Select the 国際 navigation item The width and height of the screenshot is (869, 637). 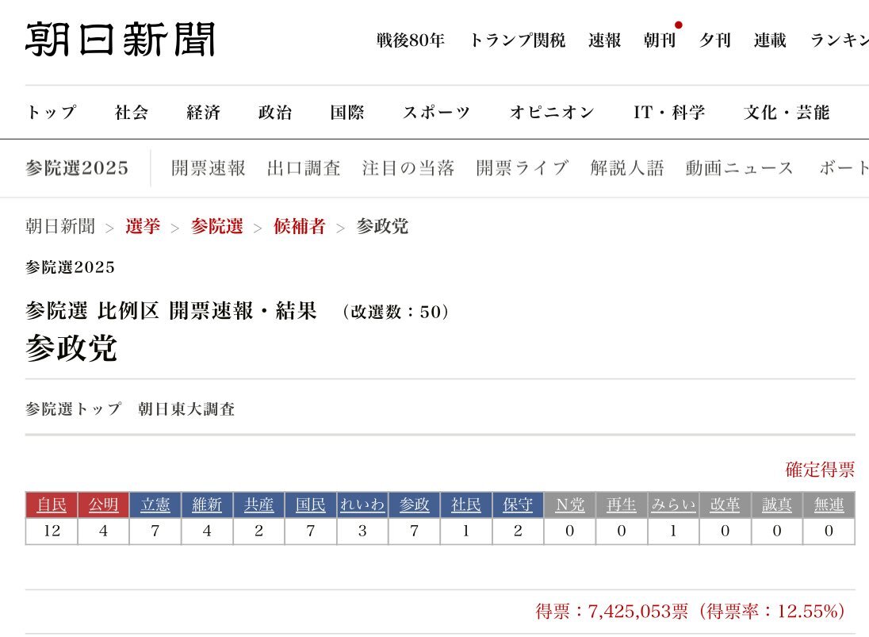click(347, 112)
